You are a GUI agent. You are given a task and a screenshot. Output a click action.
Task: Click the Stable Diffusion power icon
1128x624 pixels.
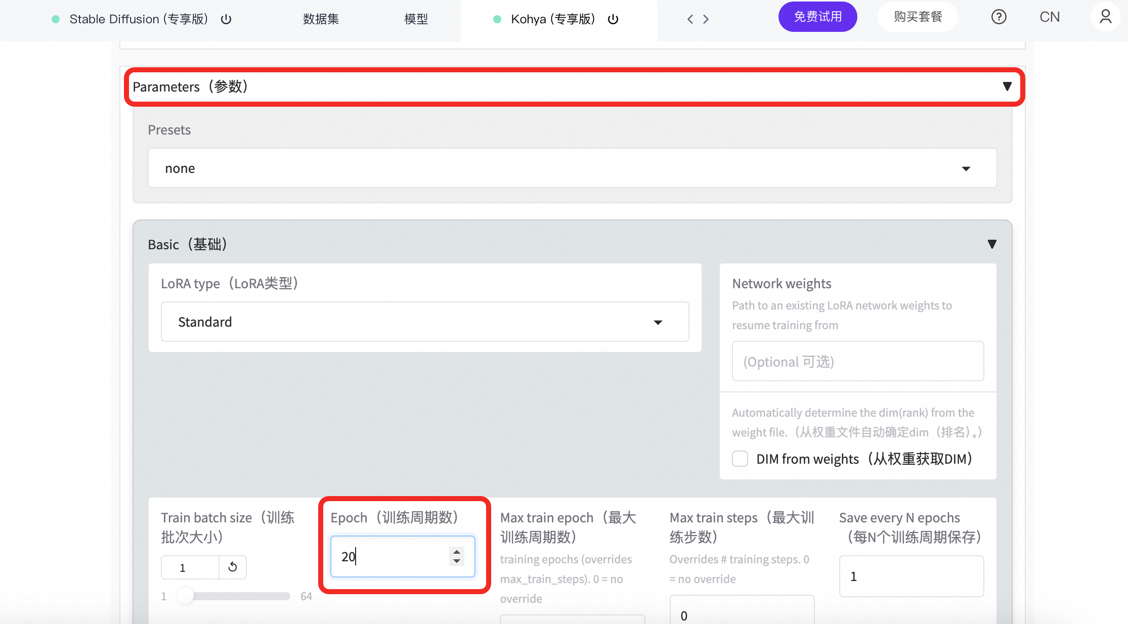click(226, 19)
